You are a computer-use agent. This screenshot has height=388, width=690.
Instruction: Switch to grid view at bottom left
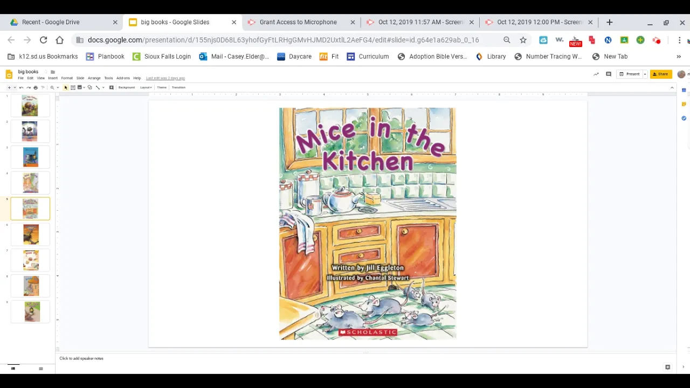(40, 369)
